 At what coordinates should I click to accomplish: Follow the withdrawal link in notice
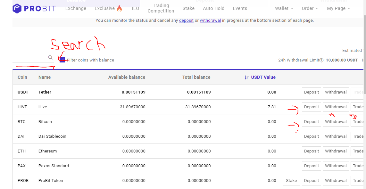click(210, 20)
